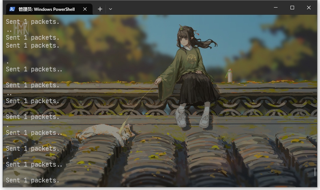
Task: Click the terminal scrollbar thumb
Action: [315, 172]
